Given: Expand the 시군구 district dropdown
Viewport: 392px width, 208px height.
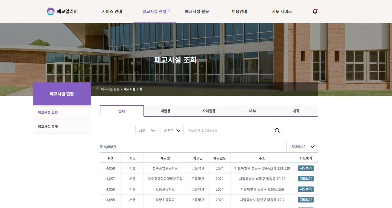Looking at the screenshot, I should 172,130.
